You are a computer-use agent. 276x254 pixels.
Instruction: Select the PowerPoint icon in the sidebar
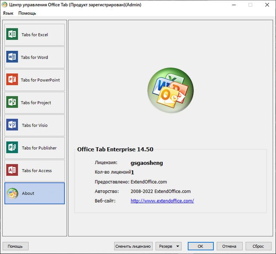pyautogui.click(x=12, y=80)
